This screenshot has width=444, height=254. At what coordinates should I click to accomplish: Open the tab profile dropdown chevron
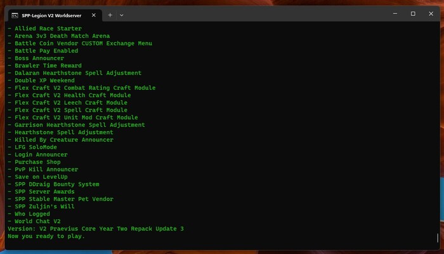click(x=122, y=15)
